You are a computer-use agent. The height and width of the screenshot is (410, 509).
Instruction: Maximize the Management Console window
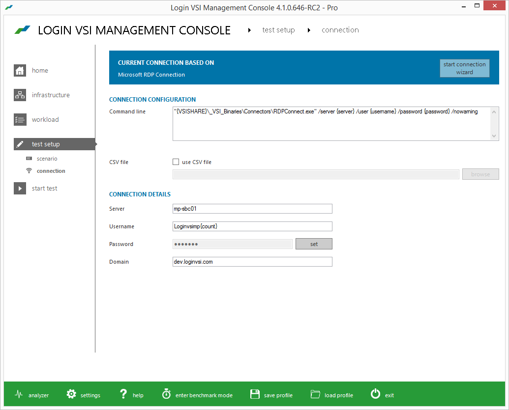477,5
